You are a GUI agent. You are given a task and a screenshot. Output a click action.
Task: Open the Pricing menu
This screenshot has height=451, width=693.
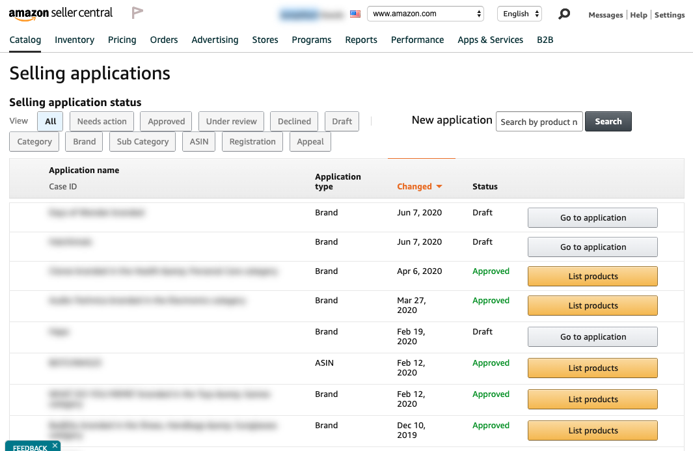pos(122,40)
